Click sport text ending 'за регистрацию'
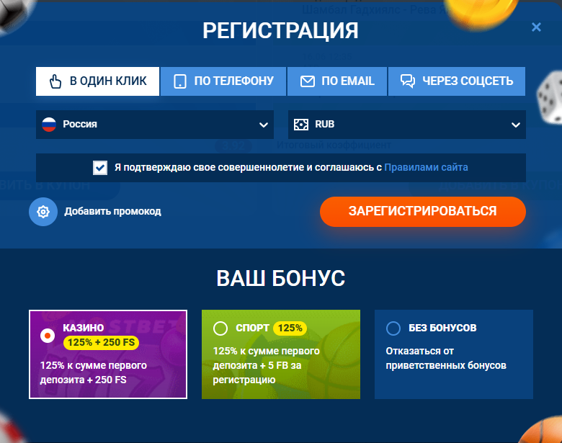Image resolution: width=562 pixels, height=443 pixels. coord(267,365)
